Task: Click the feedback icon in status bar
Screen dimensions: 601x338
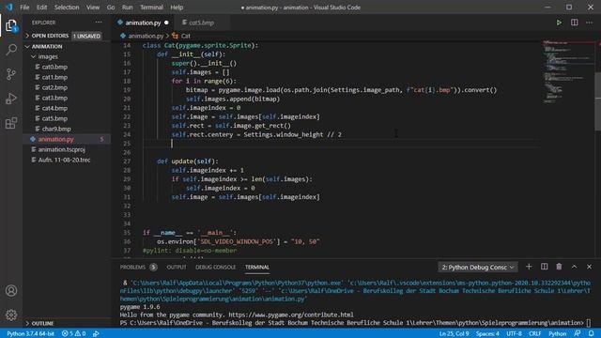Action: click(x=577, y=333)
